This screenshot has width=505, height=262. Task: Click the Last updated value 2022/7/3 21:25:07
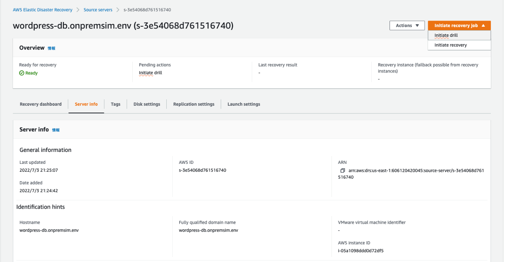(39, 170)
